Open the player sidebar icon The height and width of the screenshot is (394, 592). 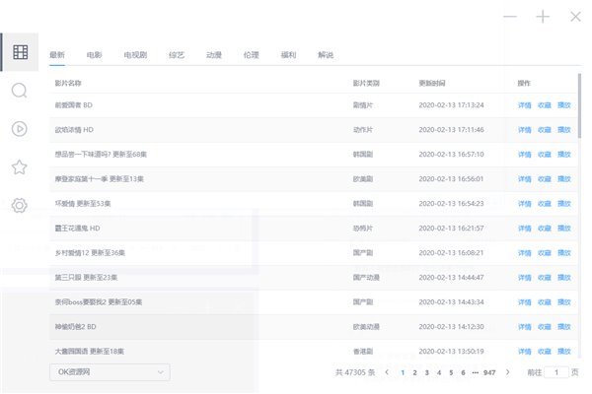tap(20, 128)
